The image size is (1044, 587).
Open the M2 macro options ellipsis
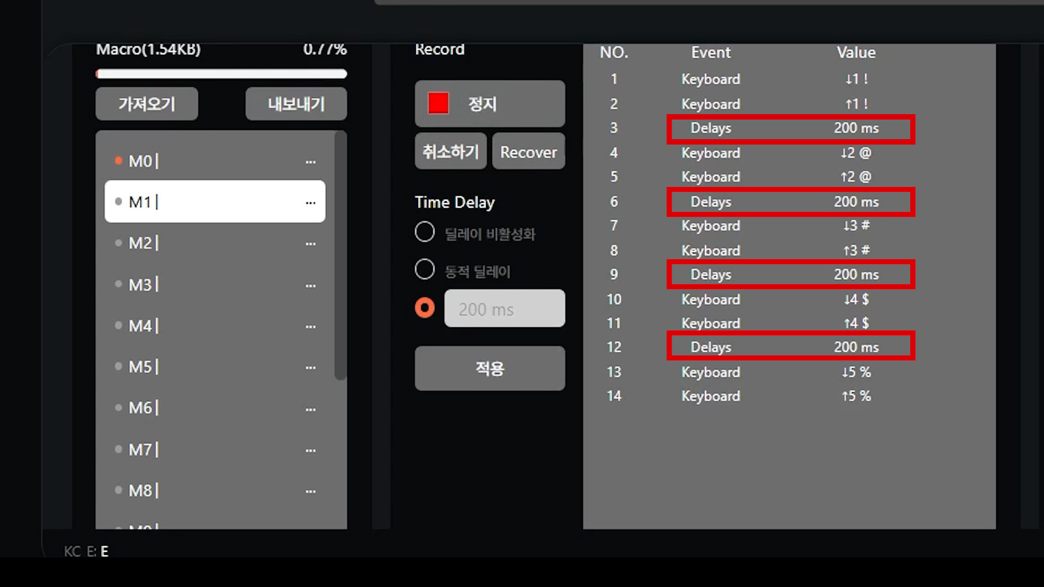point(310,243)
